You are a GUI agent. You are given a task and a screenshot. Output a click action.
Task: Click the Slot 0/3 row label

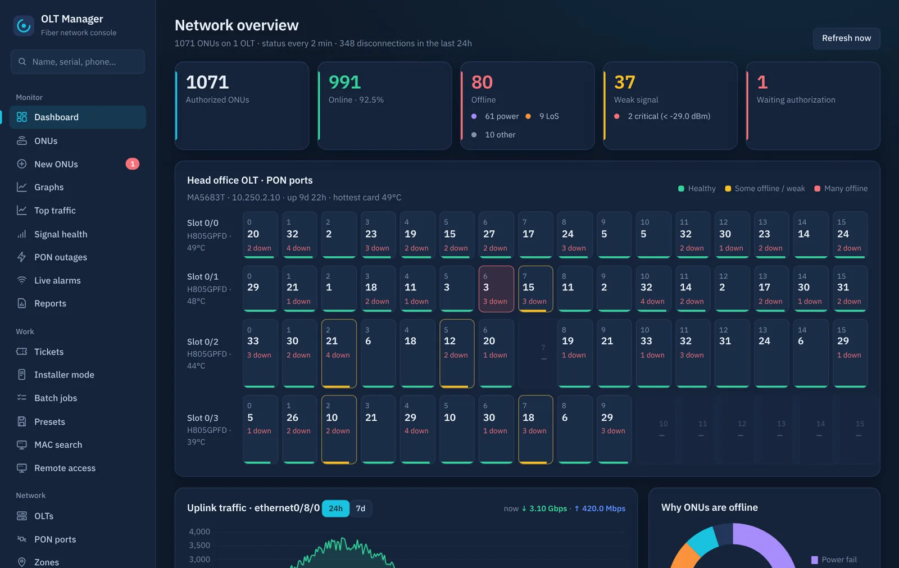click(x=203, y=418)
